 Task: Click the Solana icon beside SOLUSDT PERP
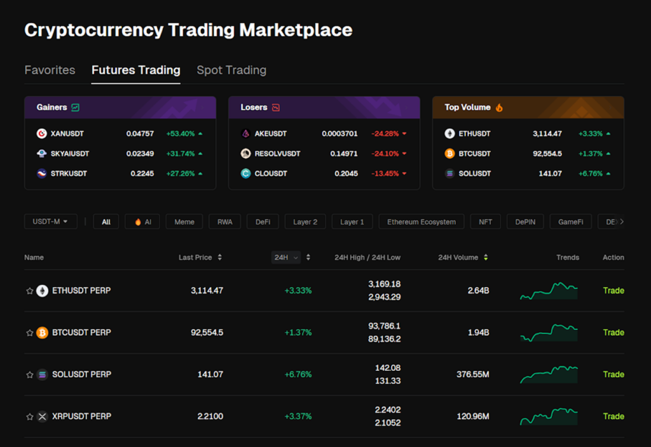(x=43, y=374)
